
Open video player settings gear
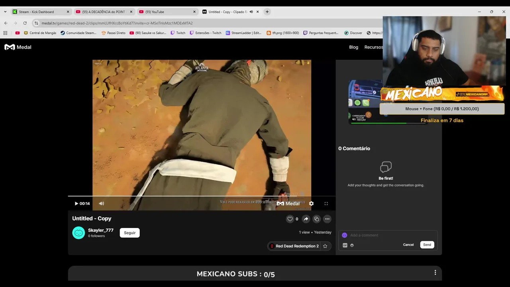[x=311, y=203]
